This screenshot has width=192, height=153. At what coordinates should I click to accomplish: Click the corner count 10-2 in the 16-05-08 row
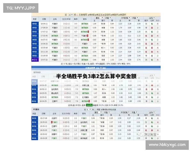tap(76, 48)
